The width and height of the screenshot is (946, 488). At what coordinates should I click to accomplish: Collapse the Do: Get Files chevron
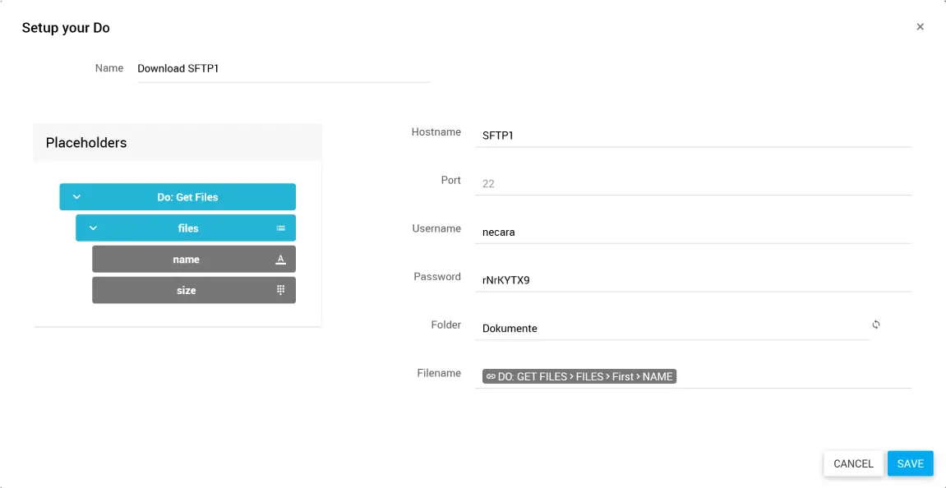(76, 197)
